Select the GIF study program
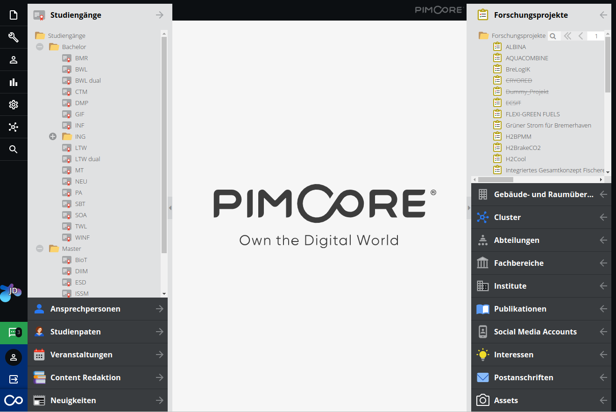616x412 pixels. [x=80, y=114]
